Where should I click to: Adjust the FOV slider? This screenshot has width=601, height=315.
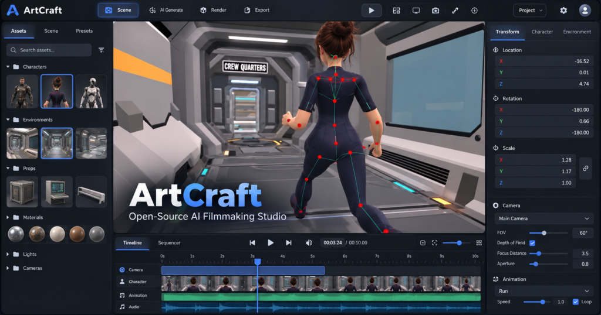[x=549, y=233]
